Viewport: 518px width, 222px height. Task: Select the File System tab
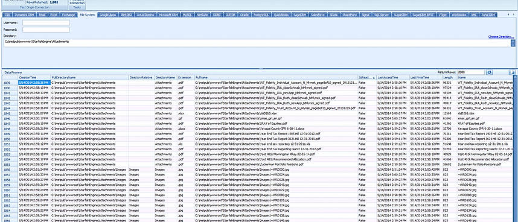click(87, 15)
